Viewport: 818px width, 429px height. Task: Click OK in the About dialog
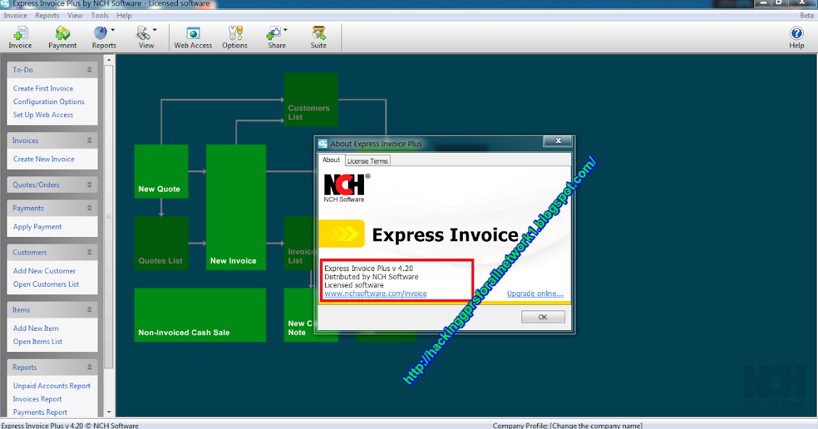point(543,317)
